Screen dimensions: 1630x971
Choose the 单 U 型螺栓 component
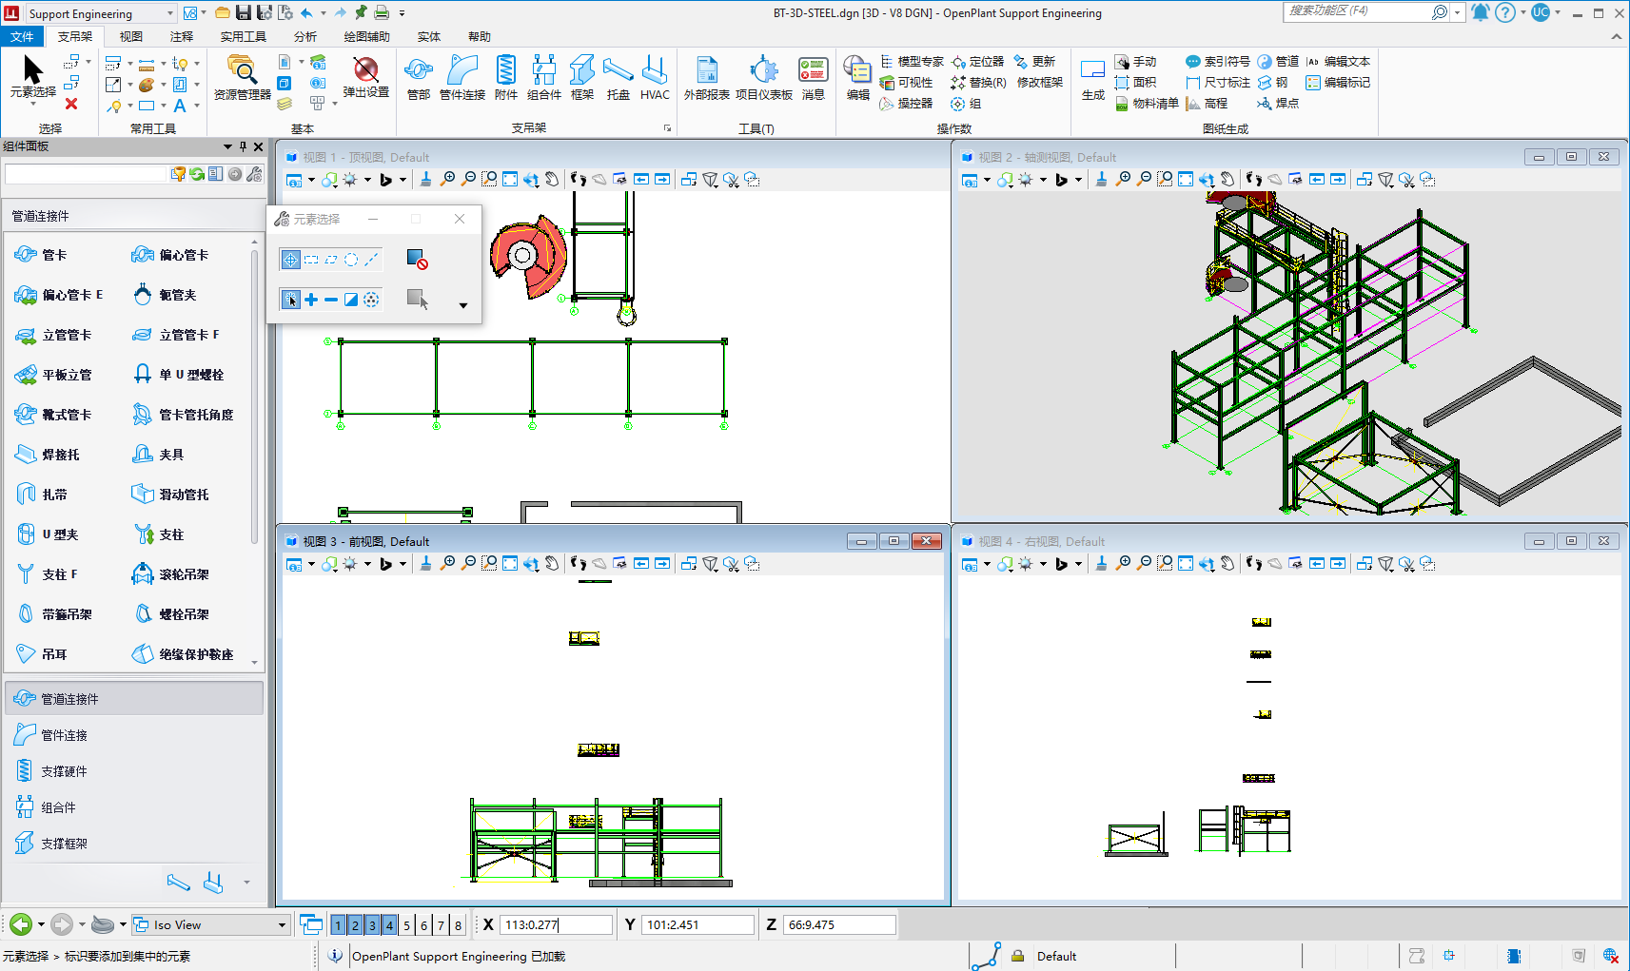click(x=179, y=375)
